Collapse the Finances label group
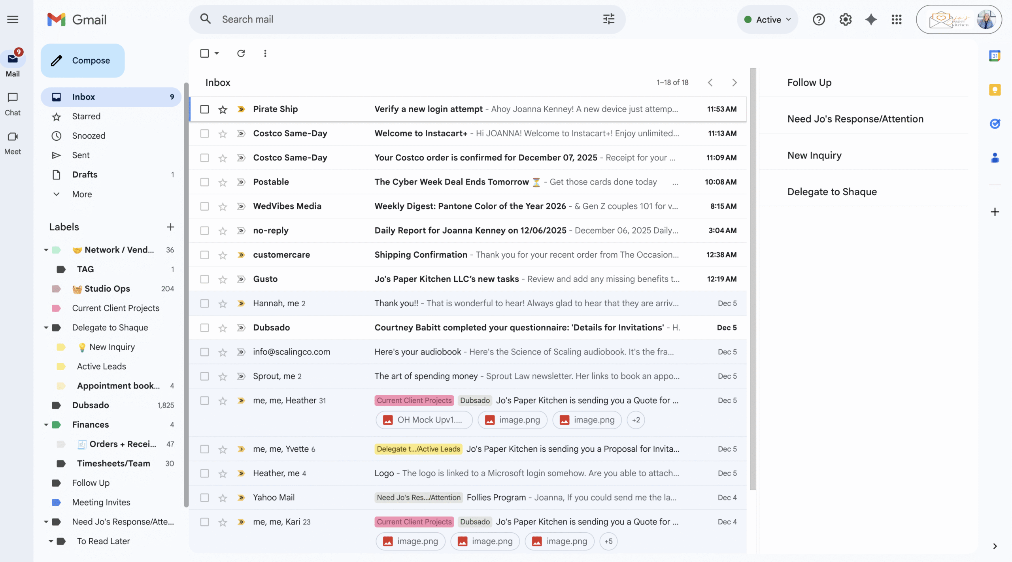The width and height of the screenshot is (1012, 562). (46, 425)
